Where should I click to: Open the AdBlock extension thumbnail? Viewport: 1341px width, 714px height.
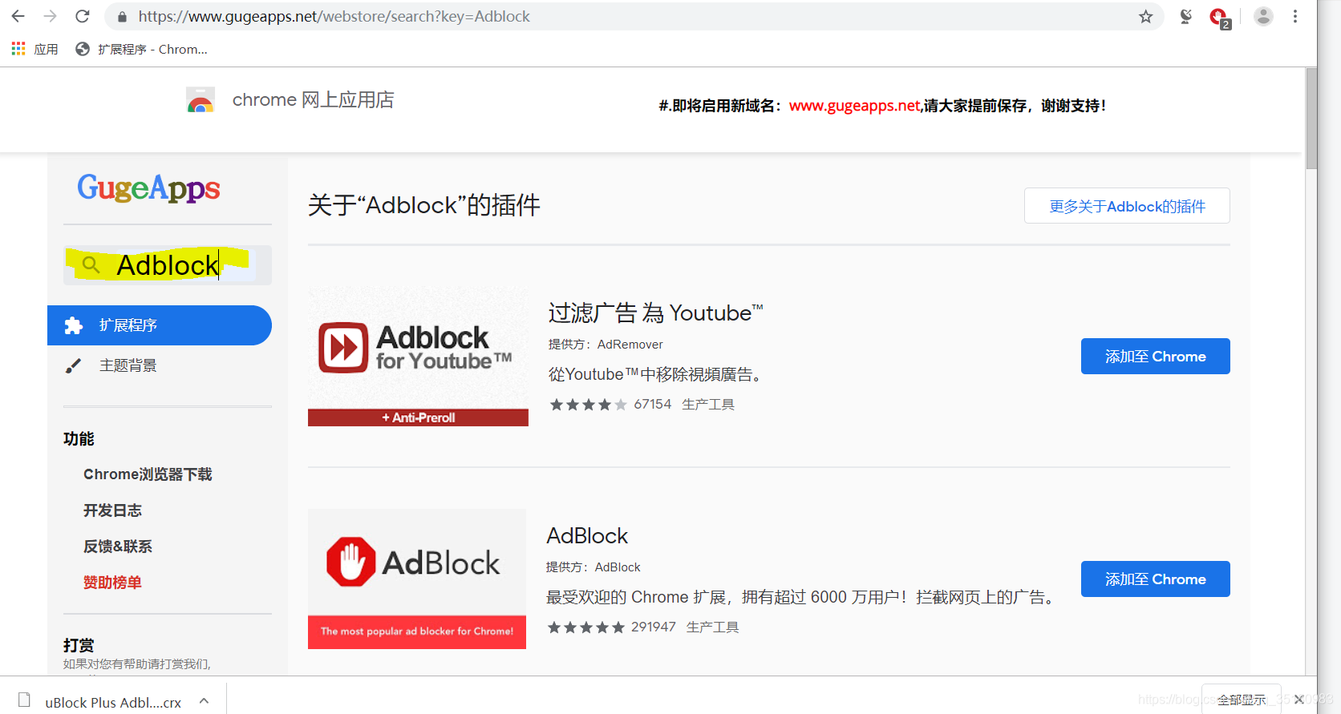(417, 579)
